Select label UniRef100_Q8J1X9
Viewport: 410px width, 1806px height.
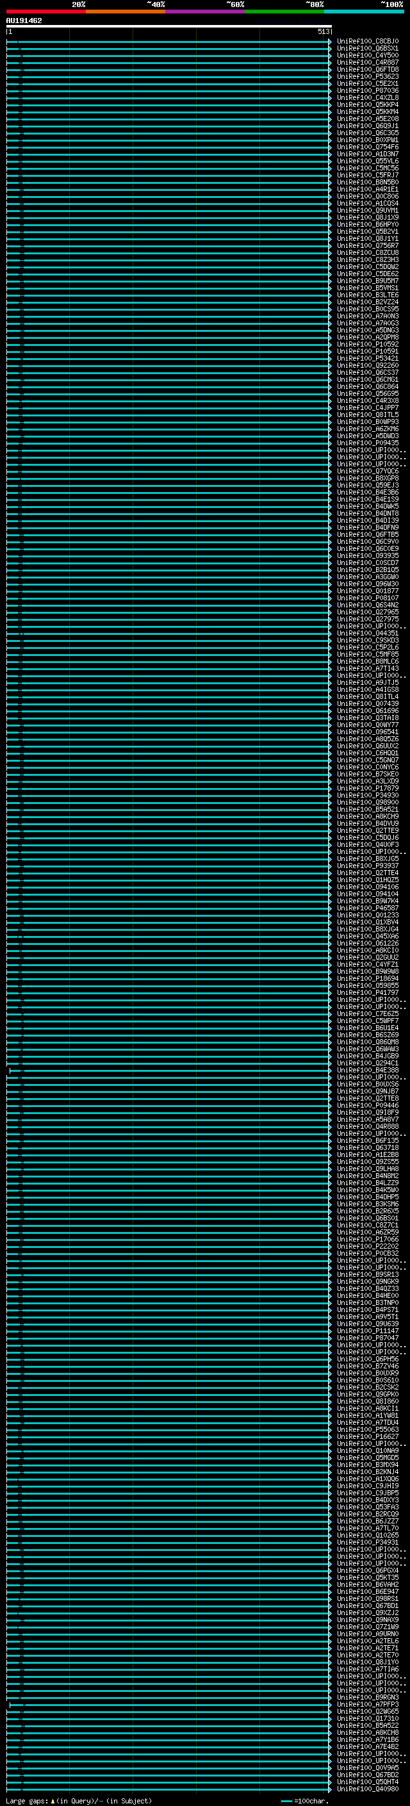(367, 217)
